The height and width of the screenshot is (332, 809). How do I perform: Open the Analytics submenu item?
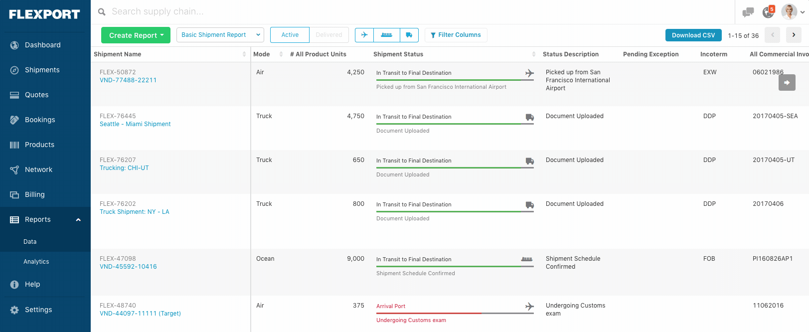point(36,262)
